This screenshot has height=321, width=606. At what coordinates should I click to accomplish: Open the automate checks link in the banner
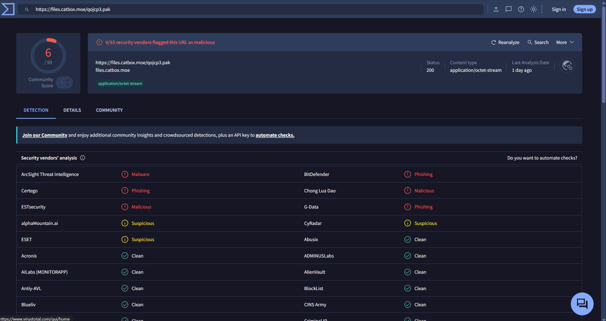(275, 135)
